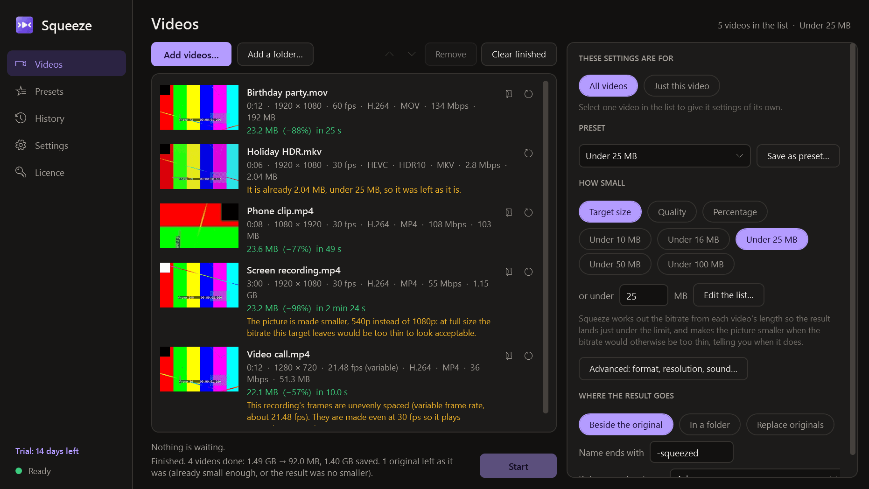Click the redo icon for Video call.mp4

pyautogui.click(x=528, y=356)
